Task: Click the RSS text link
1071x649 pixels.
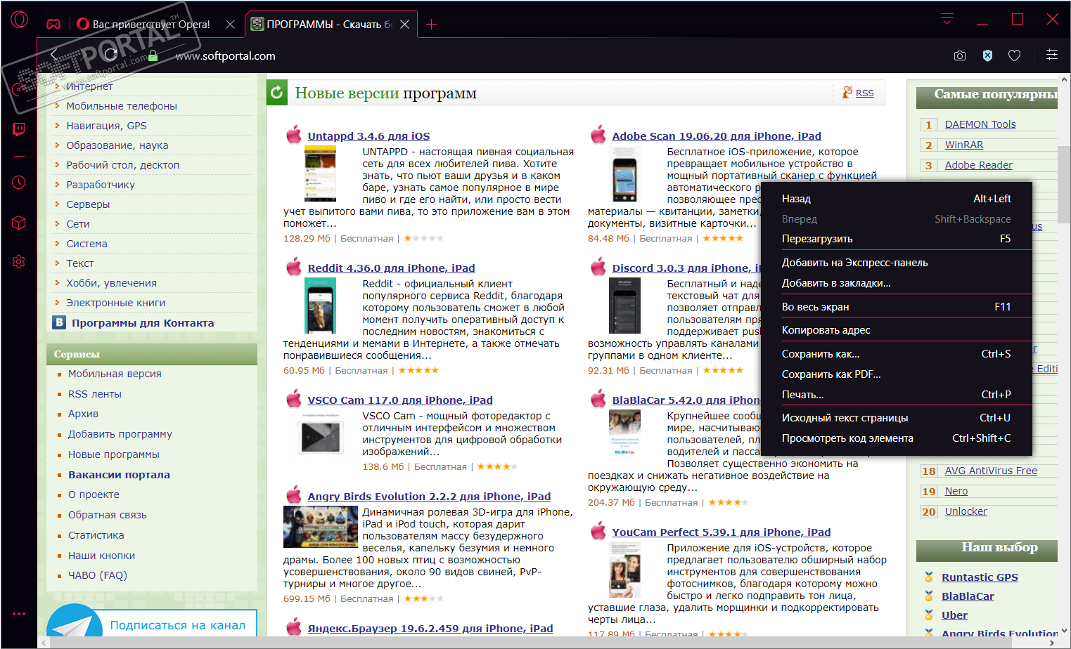Action: [x=865, y=93]
